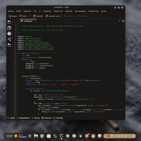
Task: Open the filesystem browser icon at sidebar bottom
Action: tap(9, 45)
